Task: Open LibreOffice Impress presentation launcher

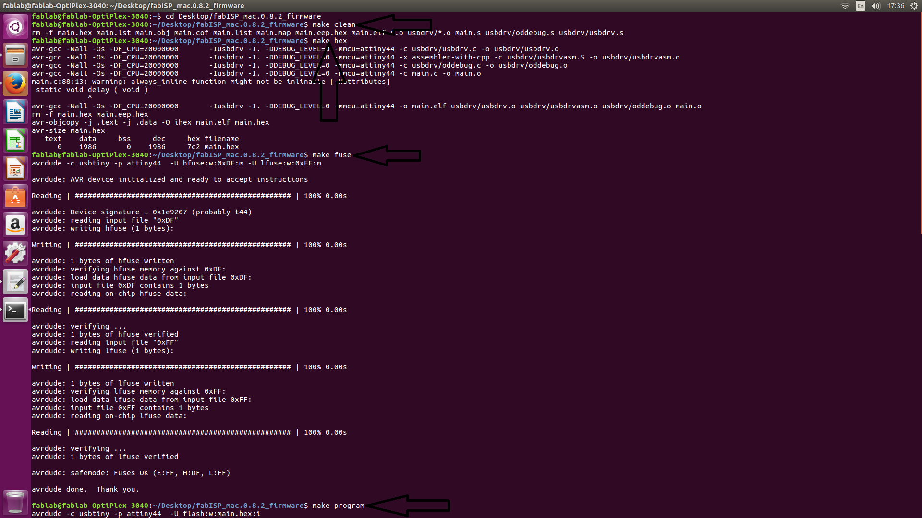Action: tap(15, 168)
